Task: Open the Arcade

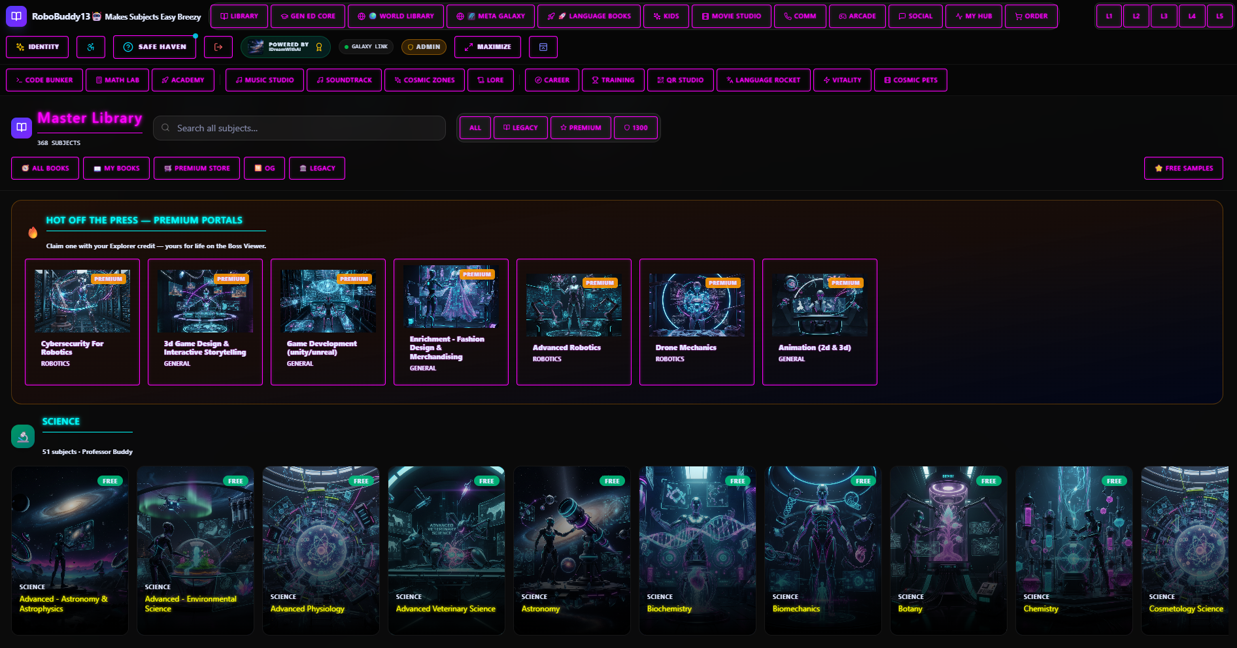Action: pos(857,16)
